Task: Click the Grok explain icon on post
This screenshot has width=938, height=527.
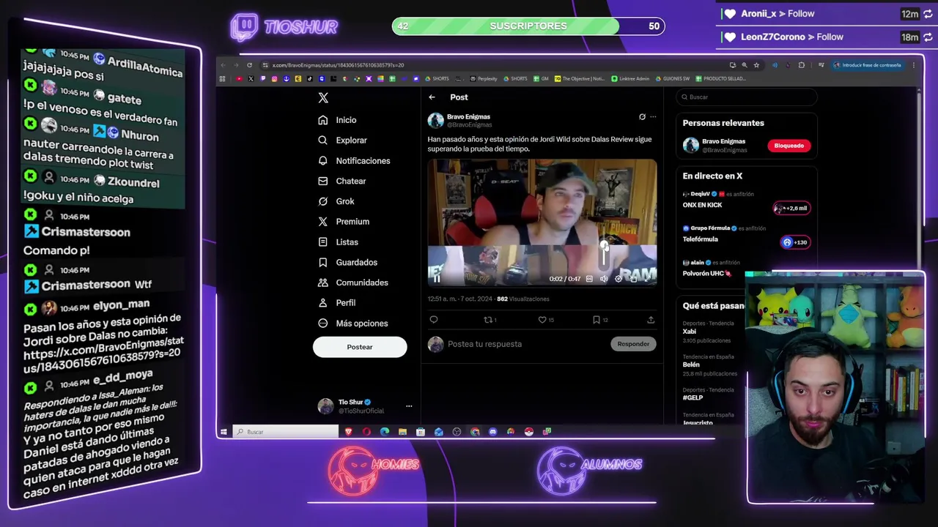Action: click(642, 116)
